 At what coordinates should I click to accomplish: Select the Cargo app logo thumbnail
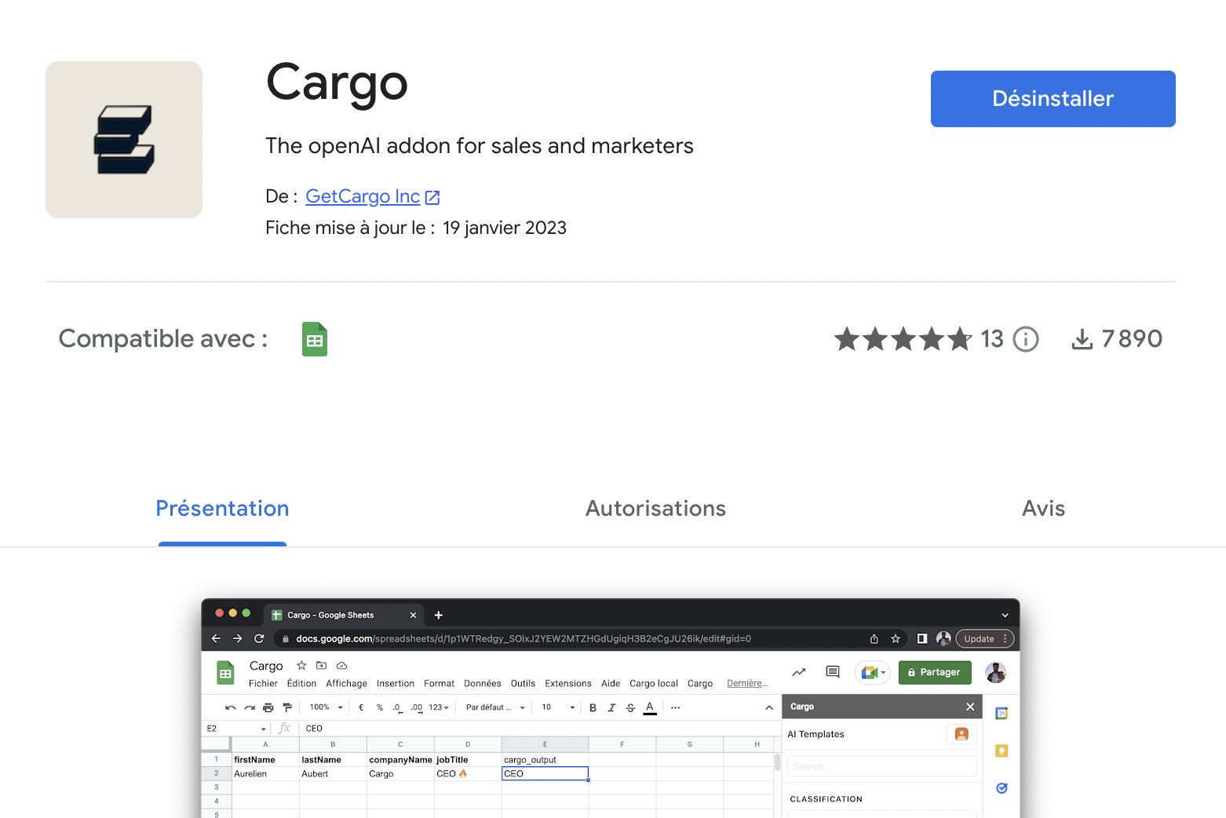point(123,139)
